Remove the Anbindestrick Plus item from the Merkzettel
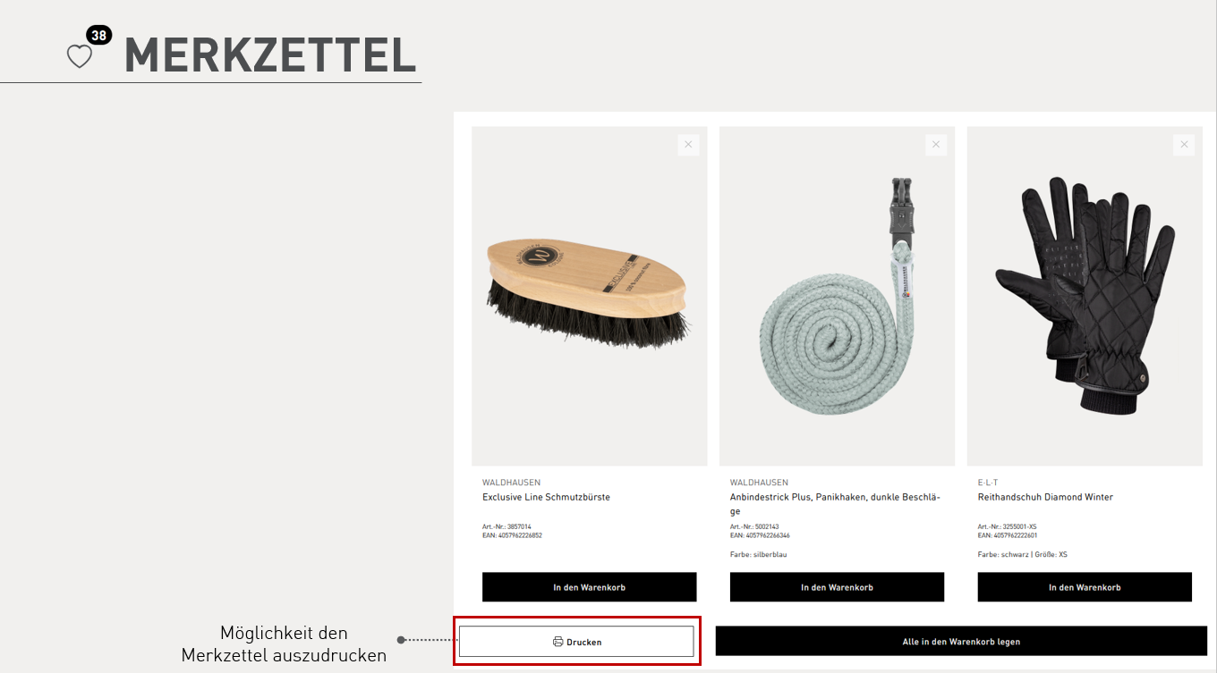 (x=936, y=145)
